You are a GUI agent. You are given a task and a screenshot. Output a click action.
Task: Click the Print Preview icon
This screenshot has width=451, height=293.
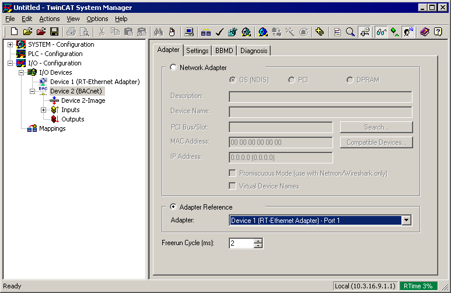coord(85,32)
